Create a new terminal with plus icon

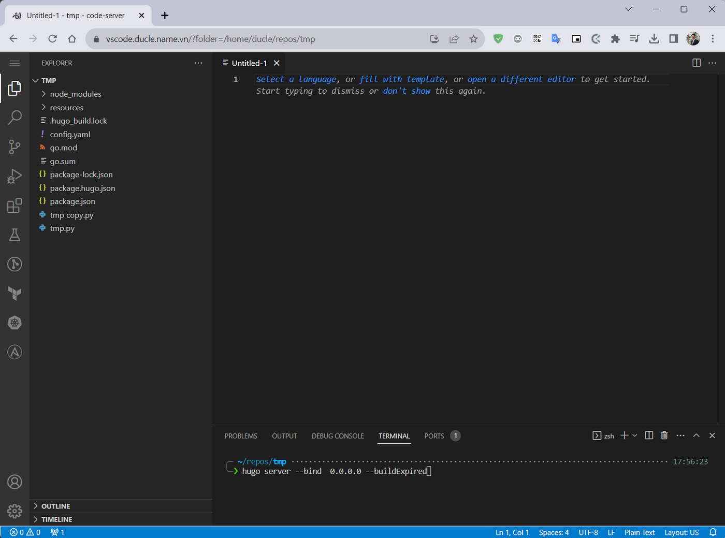click(625, 435)
